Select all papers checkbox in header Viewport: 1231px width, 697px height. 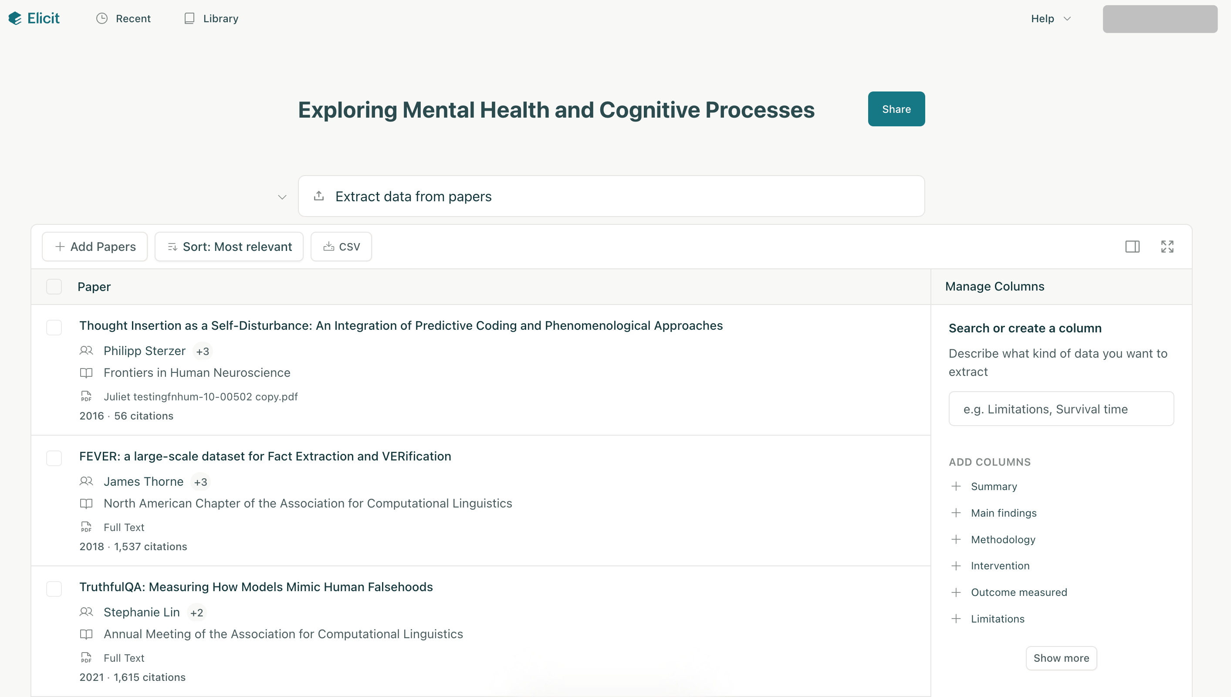54,287
